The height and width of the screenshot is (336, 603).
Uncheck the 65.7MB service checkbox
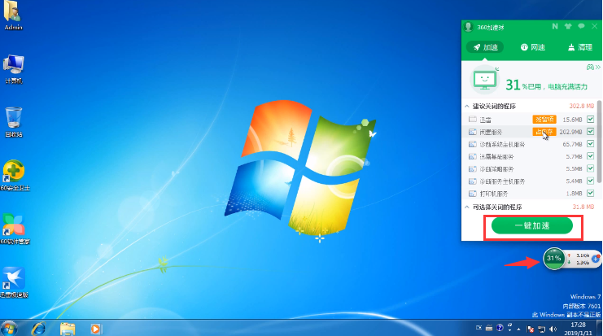590,144
